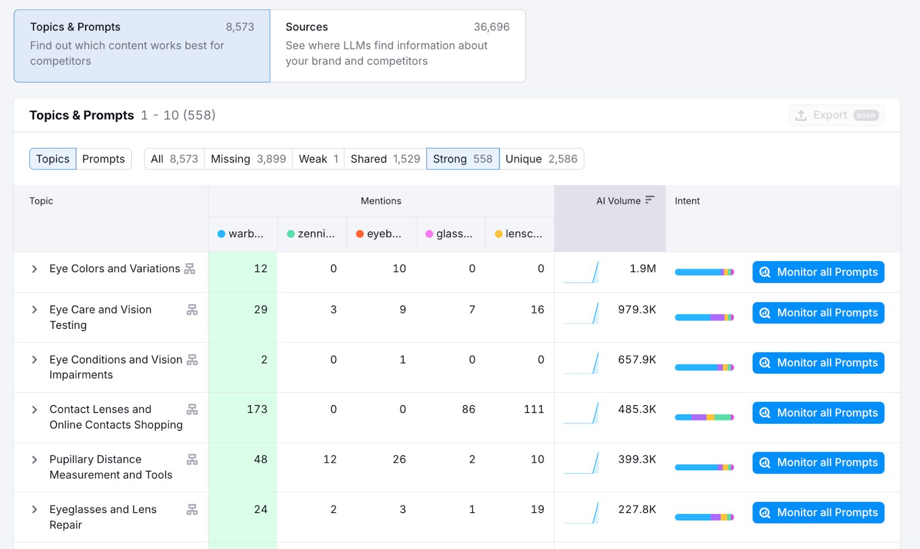
Task: Enable the Unique filter
Action: (x=541, y=159)
